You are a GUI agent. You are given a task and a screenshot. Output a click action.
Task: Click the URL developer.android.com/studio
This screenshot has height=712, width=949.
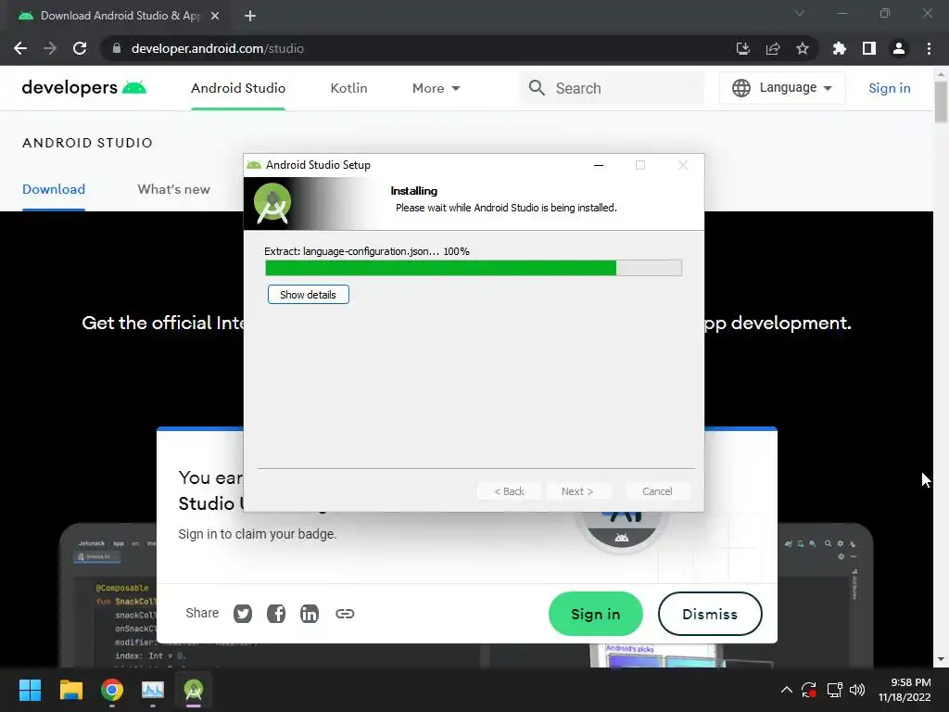point(217,48)
